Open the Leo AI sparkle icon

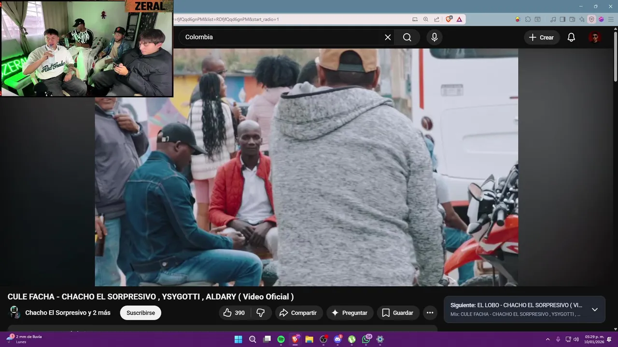(x=582, y=19)
